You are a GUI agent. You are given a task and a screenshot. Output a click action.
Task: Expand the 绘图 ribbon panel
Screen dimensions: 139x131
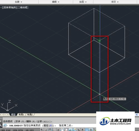(83, 2)
